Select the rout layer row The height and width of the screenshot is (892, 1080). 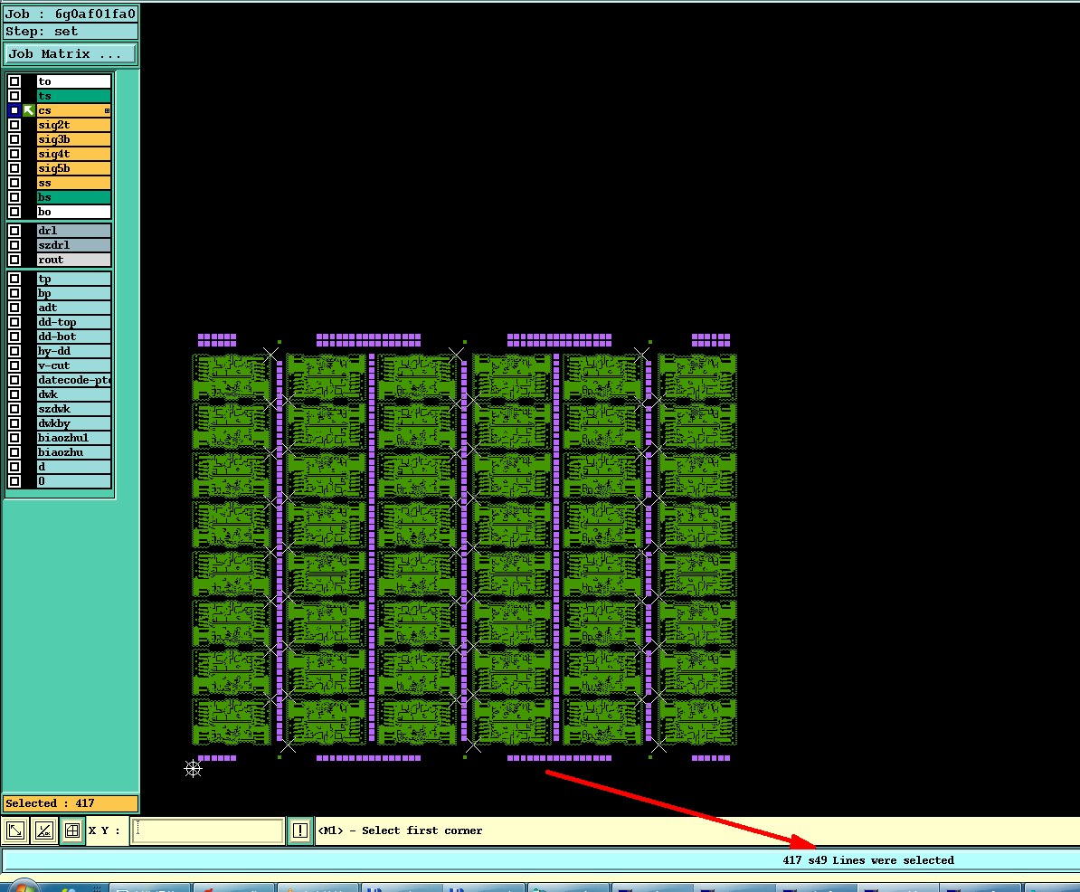pos(73,259)
